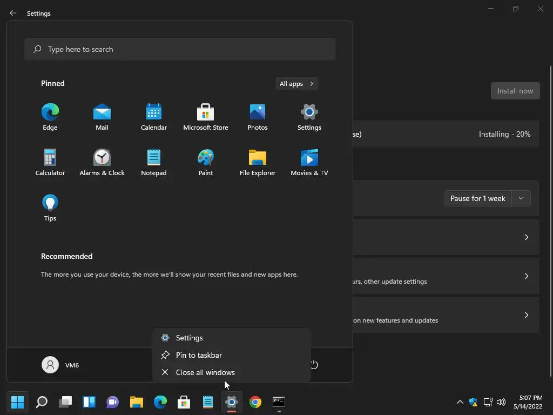This screenshot has width=553, height=415.
Task: Open network status tray icon
Action: pos(488,402)
